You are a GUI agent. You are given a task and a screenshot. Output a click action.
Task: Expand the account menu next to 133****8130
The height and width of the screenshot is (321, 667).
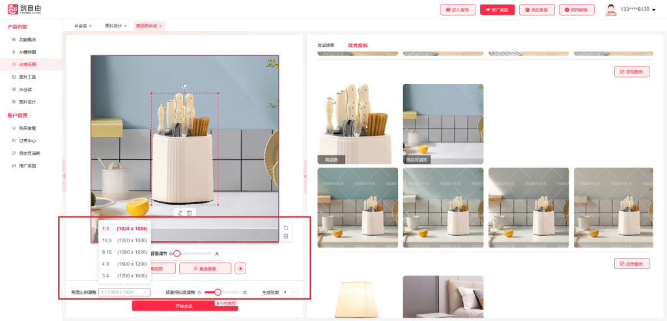point(653,10)
